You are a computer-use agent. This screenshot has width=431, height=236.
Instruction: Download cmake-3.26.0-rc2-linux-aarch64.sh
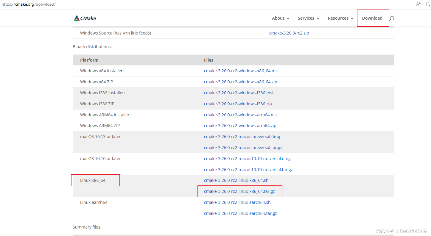(237, 202)
